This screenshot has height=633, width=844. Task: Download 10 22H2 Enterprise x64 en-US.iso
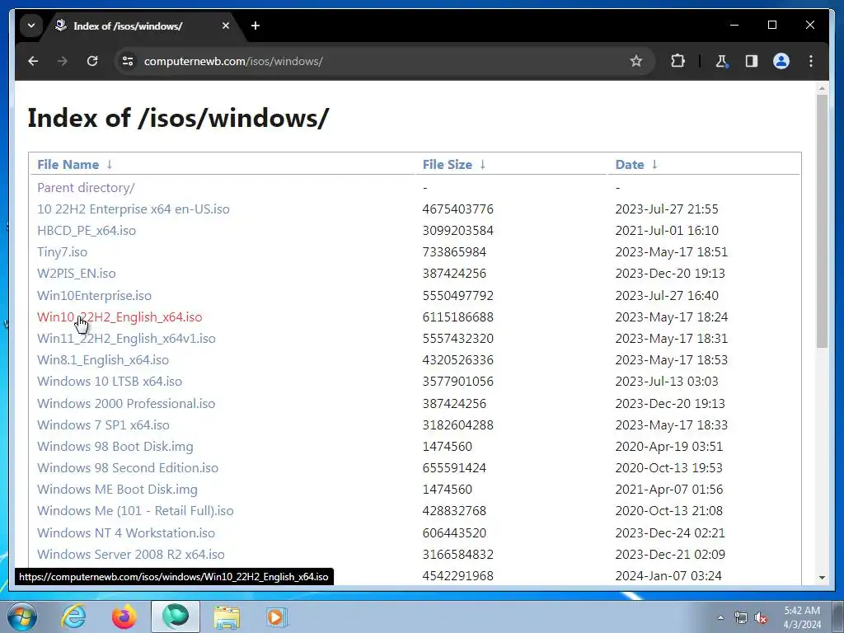(x=133, y=209)
